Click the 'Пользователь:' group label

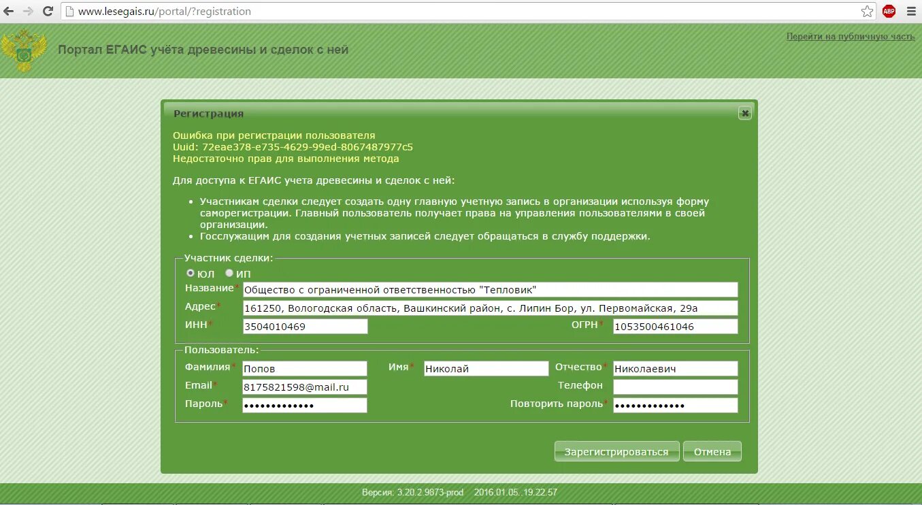coord(221,350)
